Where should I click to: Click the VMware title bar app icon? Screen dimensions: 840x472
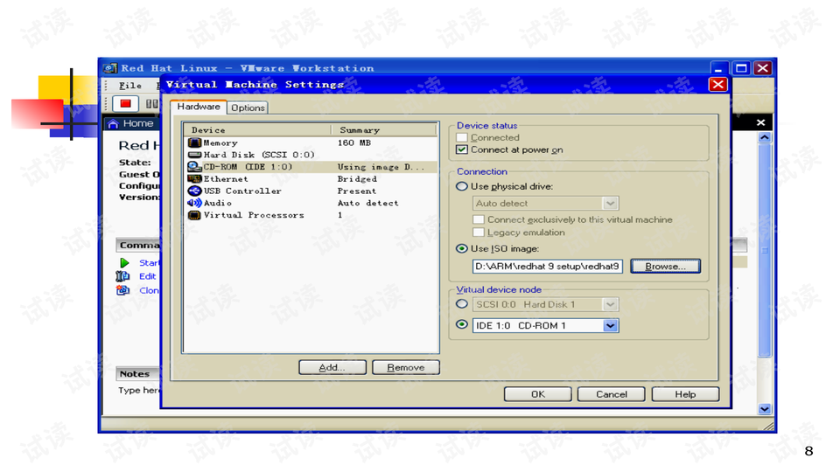click(110, 68)
